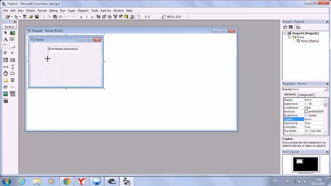Open the Data View Window icon

126,17
